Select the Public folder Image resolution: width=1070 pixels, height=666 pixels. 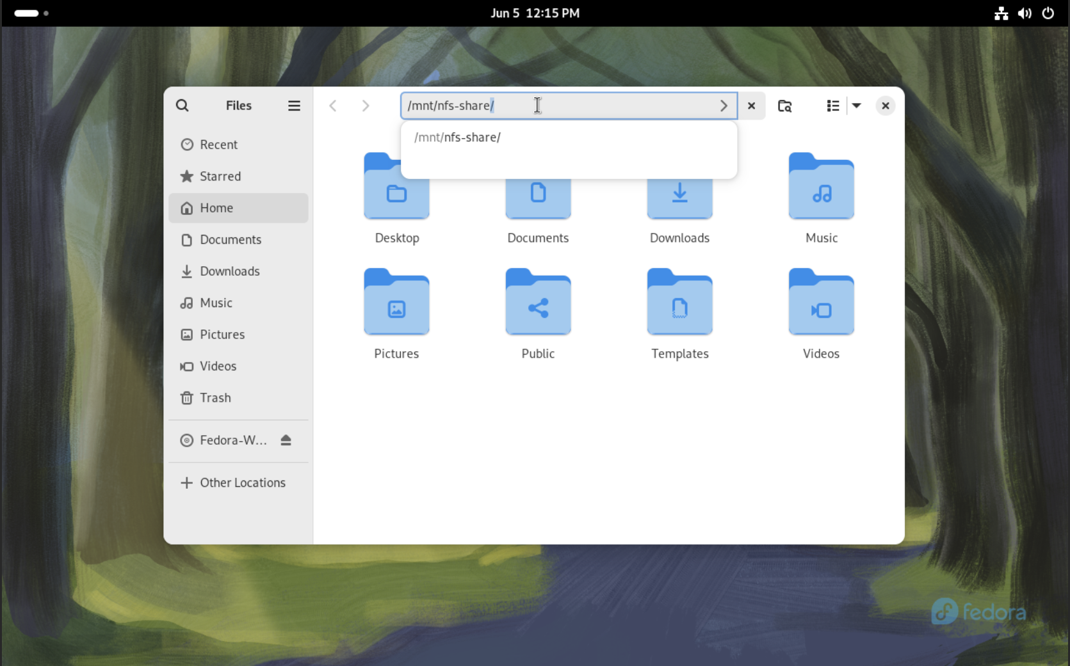538,314
